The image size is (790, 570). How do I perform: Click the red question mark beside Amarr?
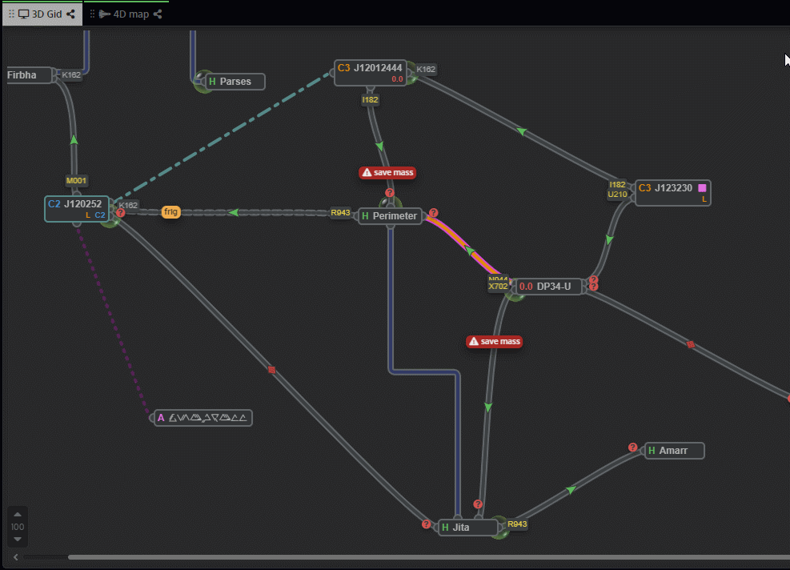tap(633, 448)
